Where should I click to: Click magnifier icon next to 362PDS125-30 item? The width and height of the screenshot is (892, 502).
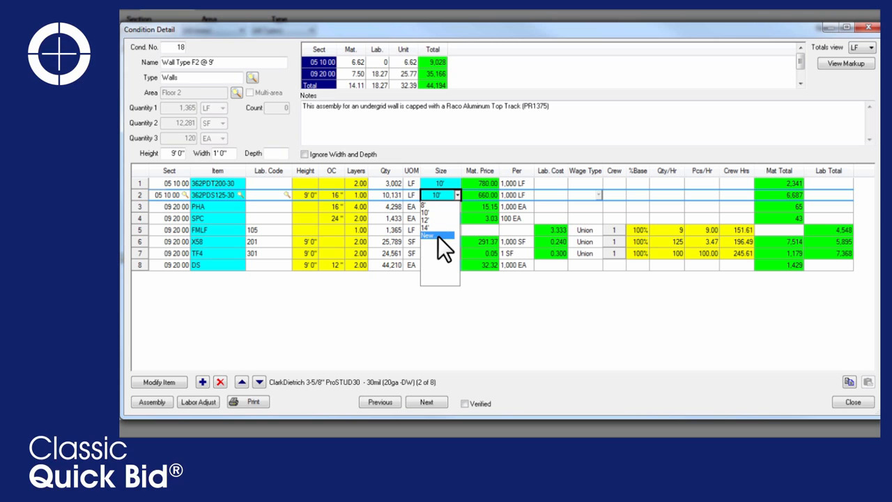[240, 195]
